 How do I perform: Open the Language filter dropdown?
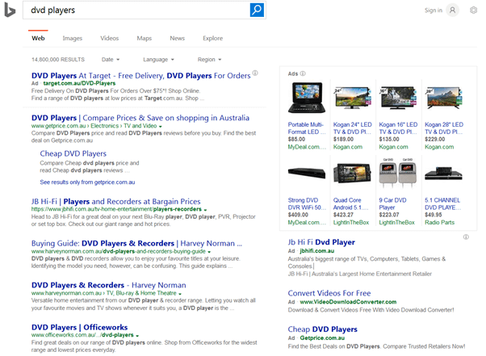point(158,60)
